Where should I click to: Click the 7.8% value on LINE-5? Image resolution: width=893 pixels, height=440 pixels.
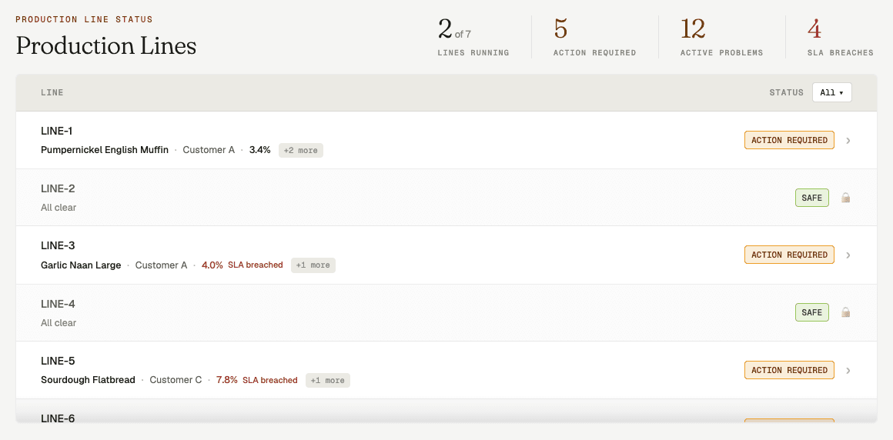pos(226,380)
